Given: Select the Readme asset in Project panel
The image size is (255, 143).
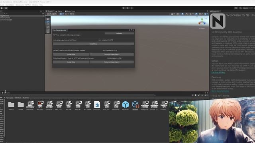Looking at the screenshot, I should click(135, 105).
